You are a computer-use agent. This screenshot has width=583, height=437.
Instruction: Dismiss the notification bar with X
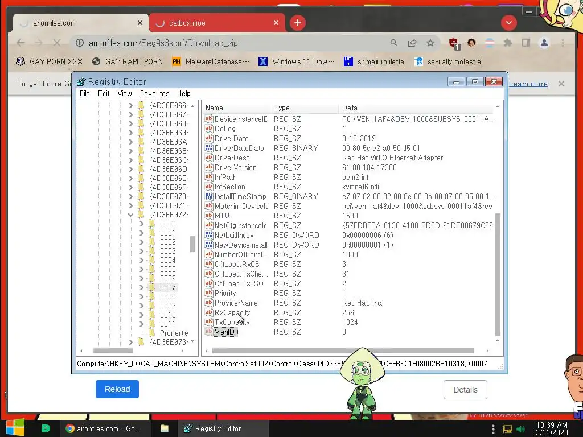561,84
